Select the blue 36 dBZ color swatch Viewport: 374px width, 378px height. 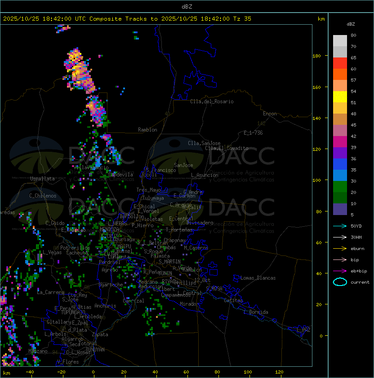coord(340,164)
